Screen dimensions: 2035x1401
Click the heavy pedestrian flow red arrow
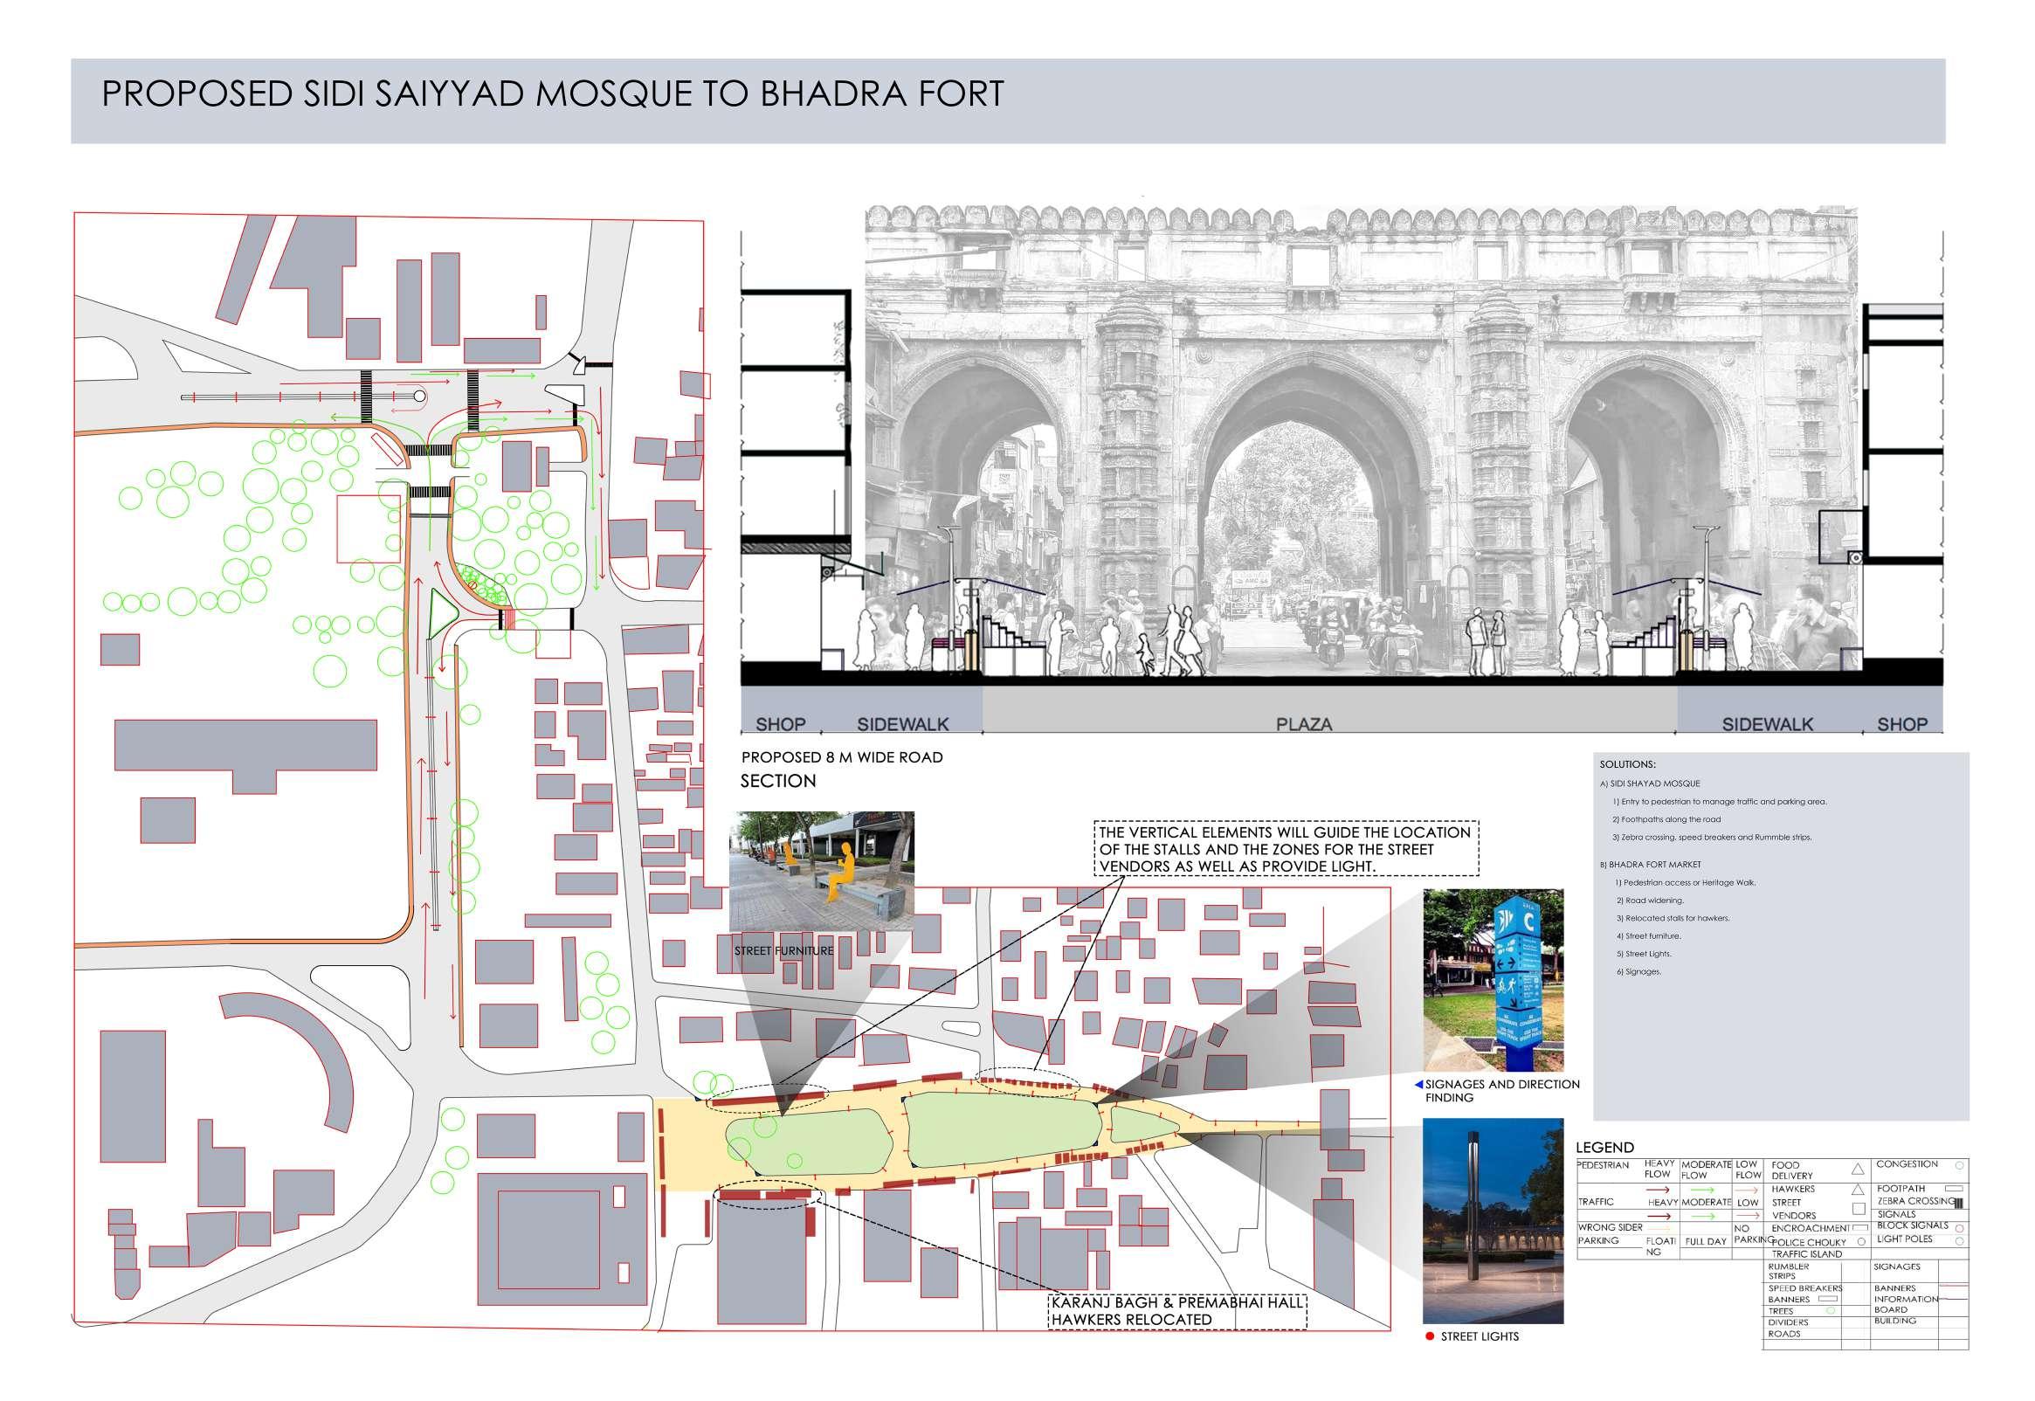pos(1658,1191)
